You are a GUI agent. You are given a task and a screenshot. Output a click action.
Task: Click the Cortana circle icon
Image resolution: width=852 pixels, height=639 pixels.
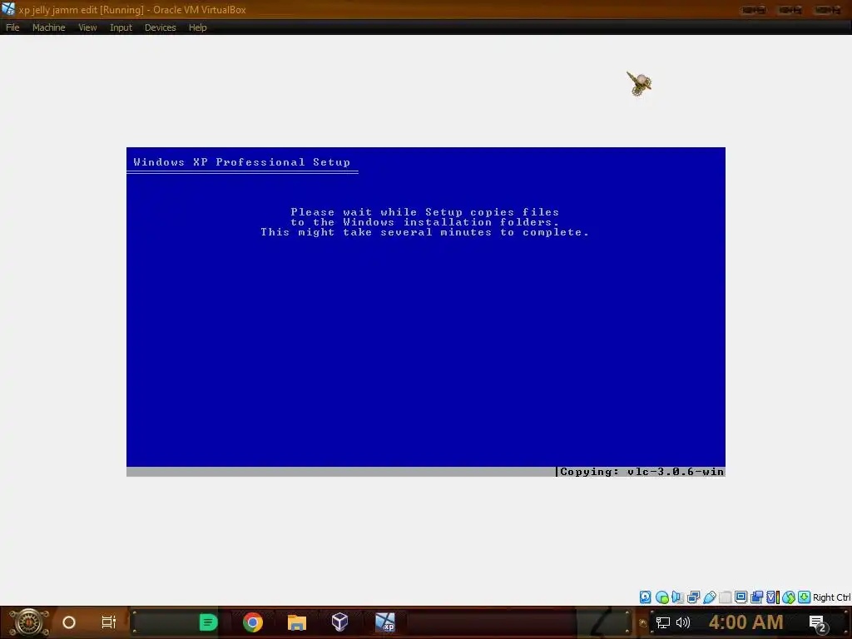[x=69, y=622]
